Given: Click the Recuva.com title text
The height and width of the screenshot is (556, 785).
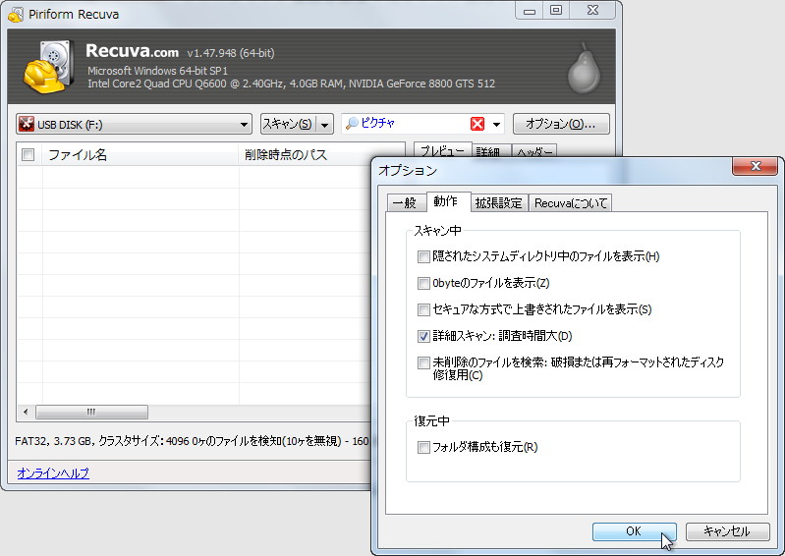Looking at the screenshot, I should pos(133,51).
